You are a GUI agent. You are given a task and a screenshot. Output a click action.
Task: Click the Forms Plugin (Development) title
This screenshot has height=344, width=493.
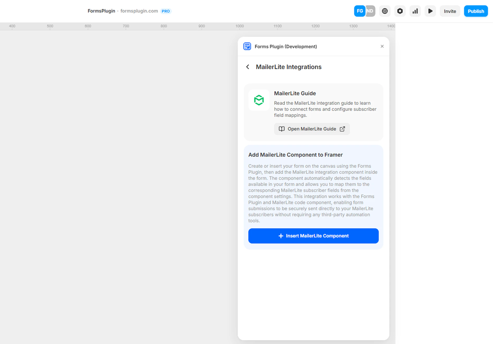pos(286,46)
